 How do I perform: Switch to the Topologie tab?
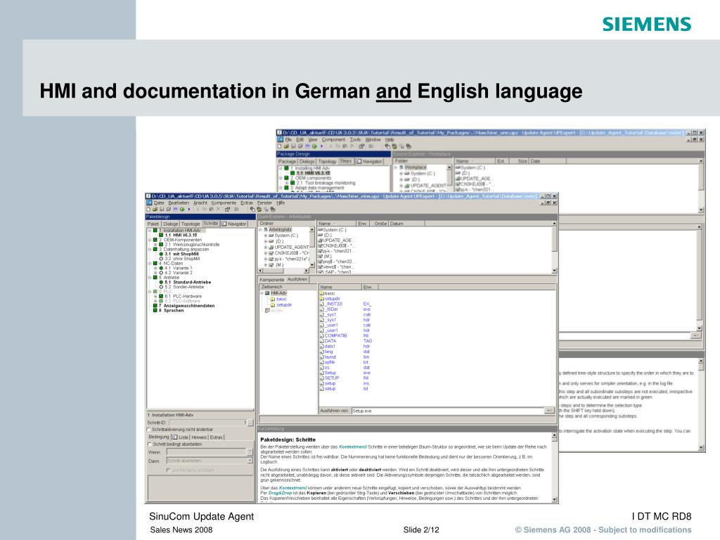coord(190,224)
